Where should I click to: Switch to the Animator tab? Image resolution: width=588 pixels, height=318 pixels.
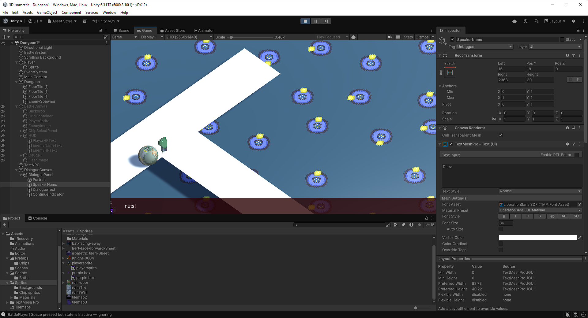point(204,31)
